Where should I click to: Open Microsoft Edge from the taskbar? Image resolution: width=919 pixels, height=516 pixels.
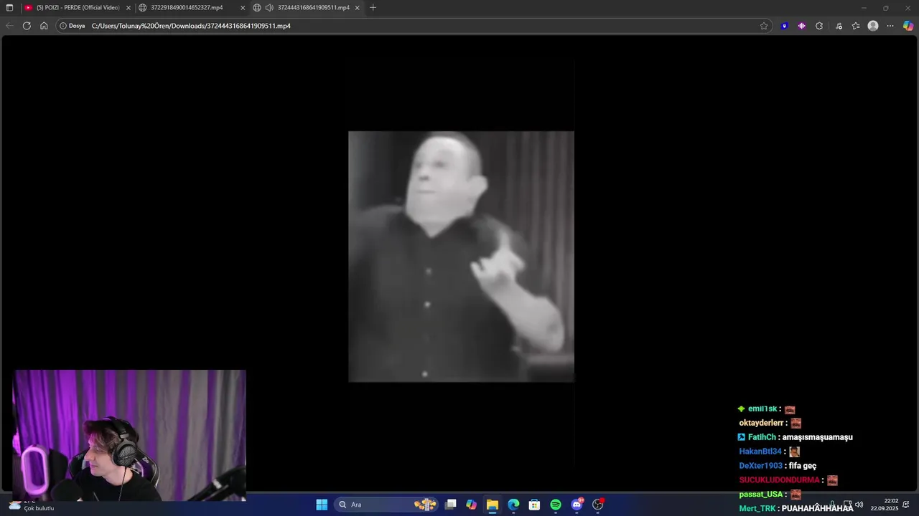[513, 505]
